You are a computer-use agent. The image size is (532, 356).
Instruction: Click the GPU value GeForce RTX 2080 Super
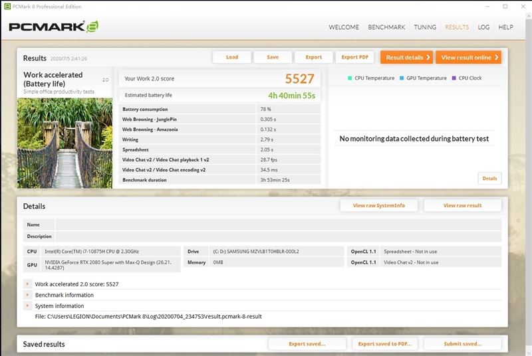[108, 265]
